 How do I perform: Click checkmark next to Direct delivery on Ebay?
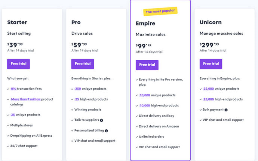(x=137, y=116)
